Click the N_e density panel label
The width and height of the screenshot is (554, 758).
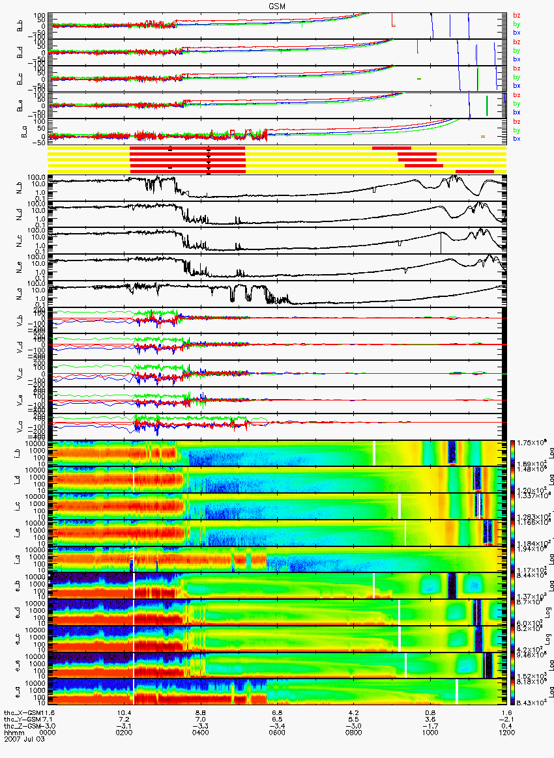tap(20, 268)
